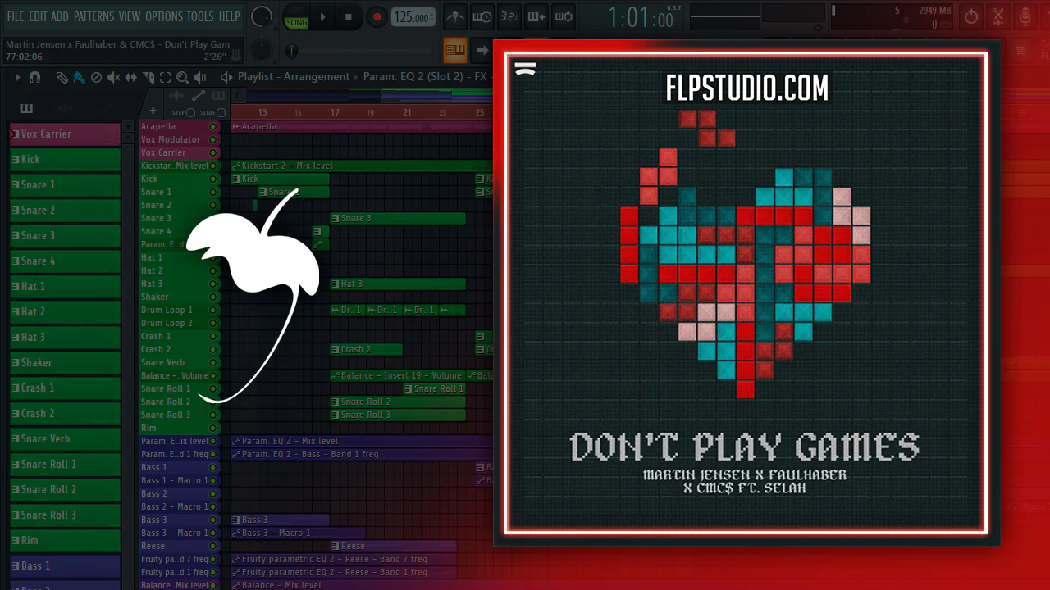Image resolution: width=1050 pixels, height=590 pixels.
Task: Select the Snare 1 pattern in picker
Action: [65, 185]
